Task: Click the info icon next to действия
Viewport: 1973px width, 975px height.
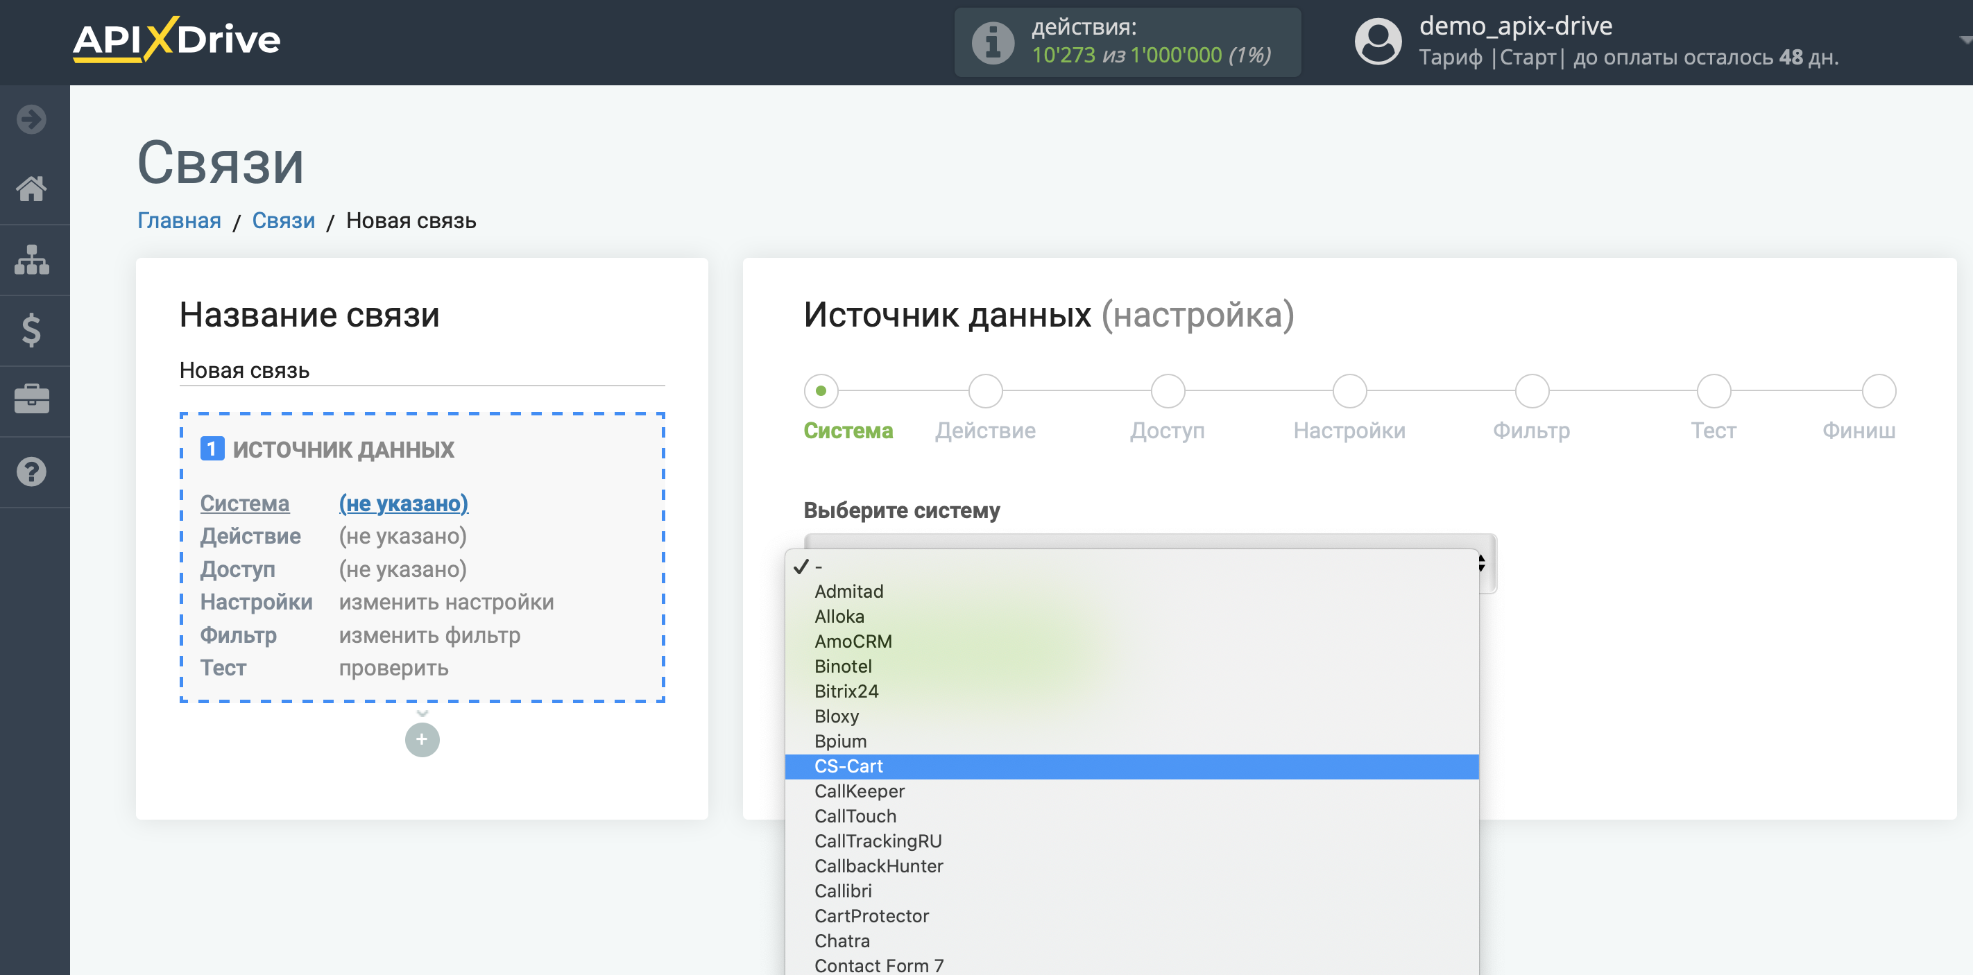Action: (x=993, y=42)
